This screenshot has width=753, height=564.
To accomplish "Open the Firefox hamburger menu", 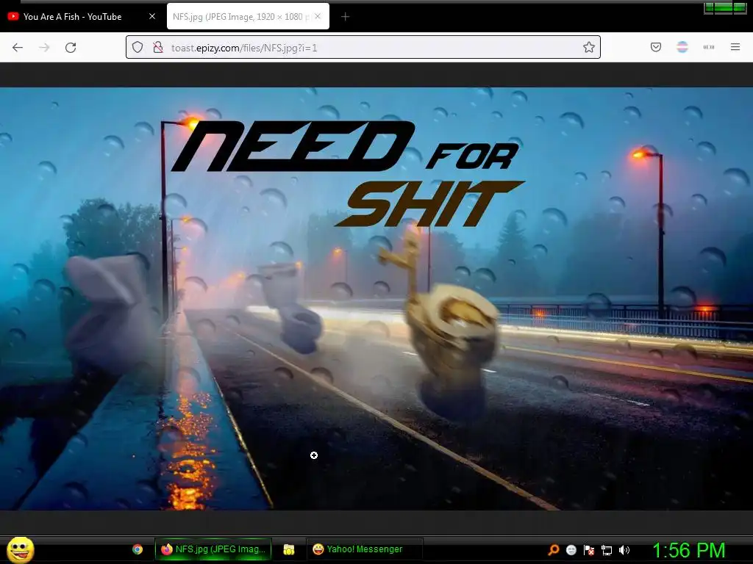I will click(735, 47).
